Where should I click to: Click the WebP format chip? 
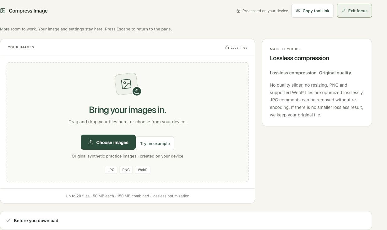tap(143, 170)
